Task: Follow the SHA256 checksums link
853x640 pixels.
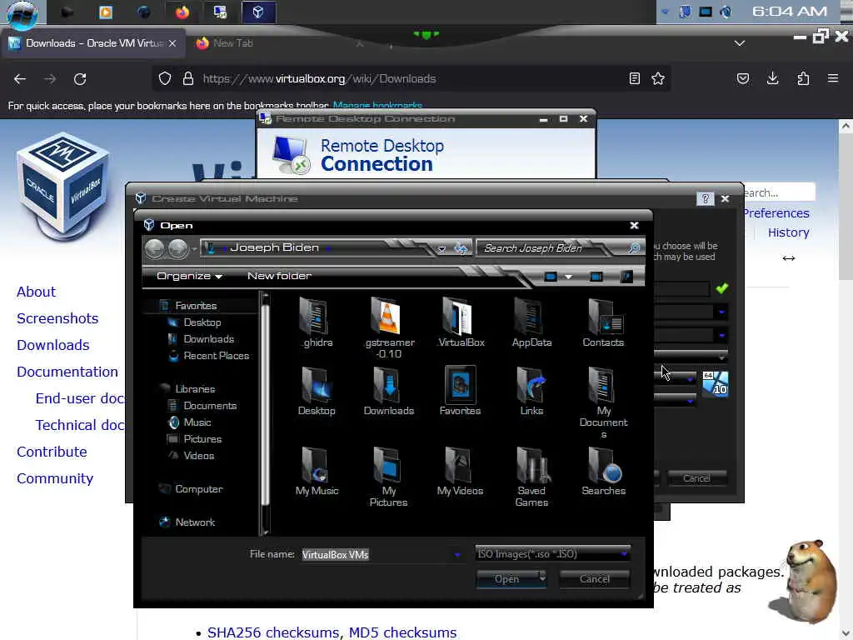Action: 273,632
